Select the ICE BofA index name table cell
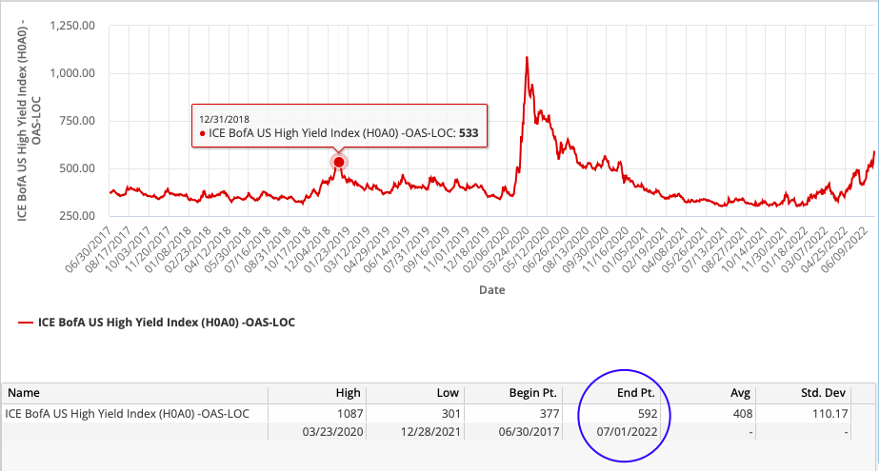 [x=135, y=414]
